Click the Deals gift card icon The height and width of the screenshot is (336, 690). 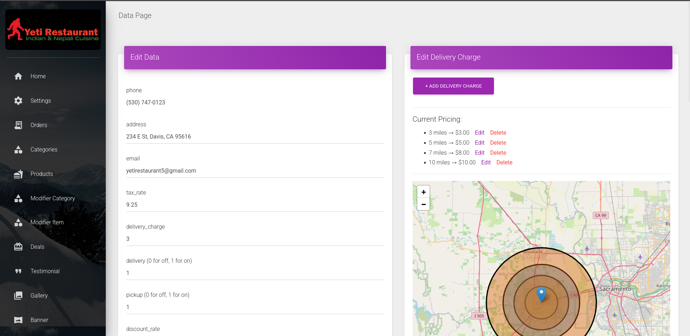point(18,247)
